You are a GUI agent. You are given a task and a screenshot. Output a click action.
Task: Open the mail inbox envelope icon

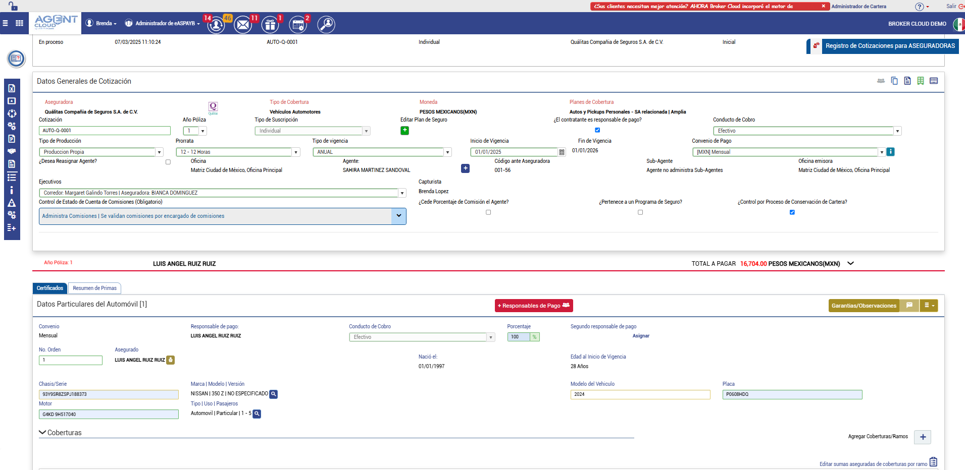pos(243,24)
